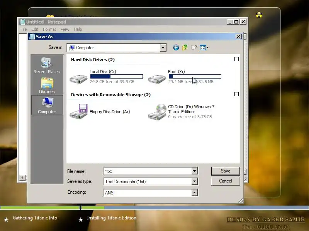Go back using the blue arrow icon
Viewport: 309px width, 231px height.
click(176, 47)
